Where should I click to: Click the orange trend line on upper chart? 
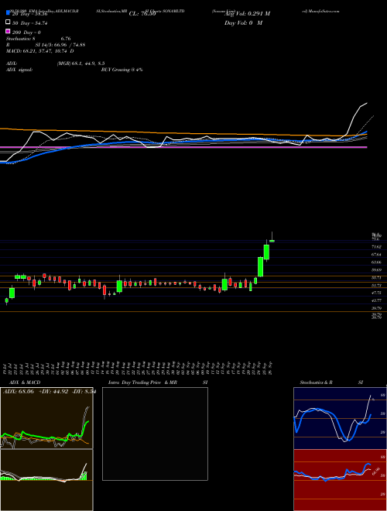click(x=183, y=133)
